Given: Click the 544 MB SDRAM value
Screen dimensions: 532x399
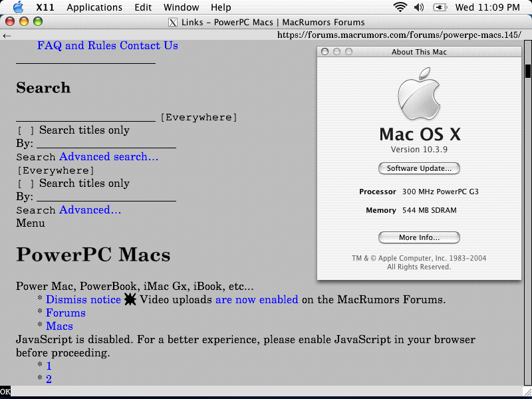Looking at the screenshot, I should click(429, 210).
